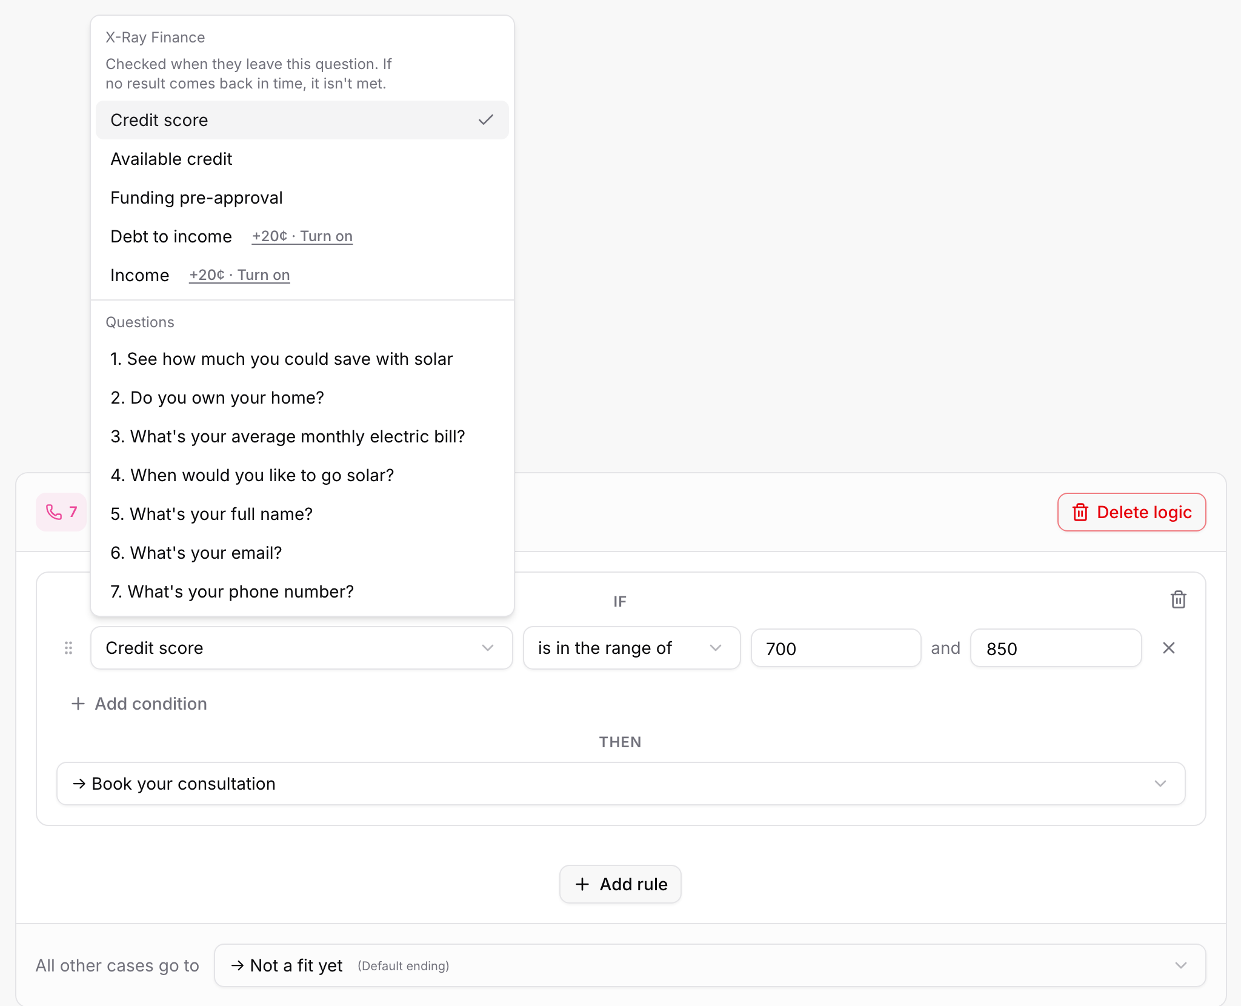Choose question 4 When would you like to go solar

[x=302, y=475]
